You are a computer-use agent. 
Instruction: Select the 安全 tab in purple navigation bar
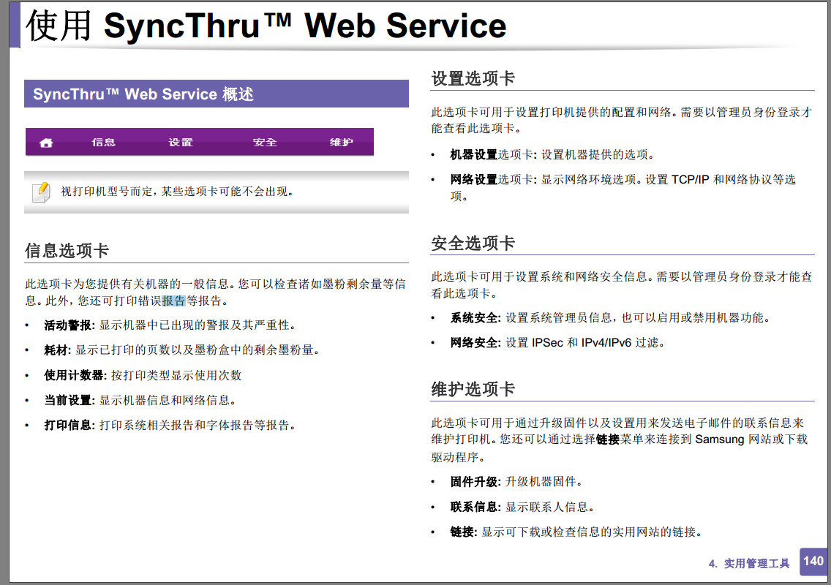click(x=265, y=142)
